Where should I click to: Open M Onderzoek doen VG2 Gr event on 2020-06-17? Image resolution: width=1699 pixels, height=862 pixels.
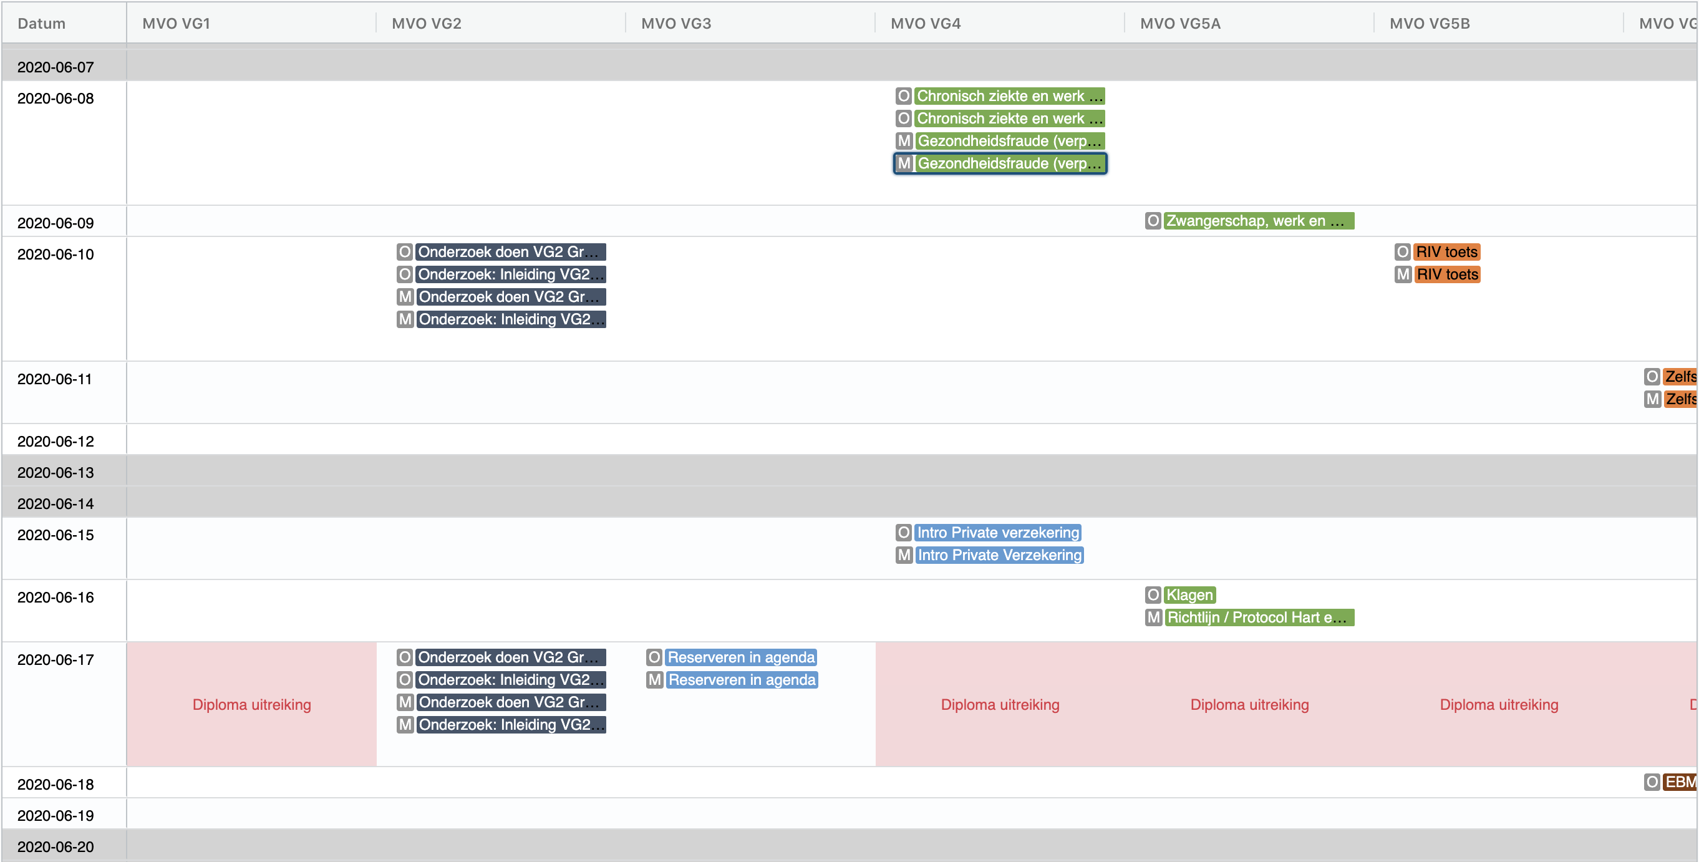[x=501, y=702]
